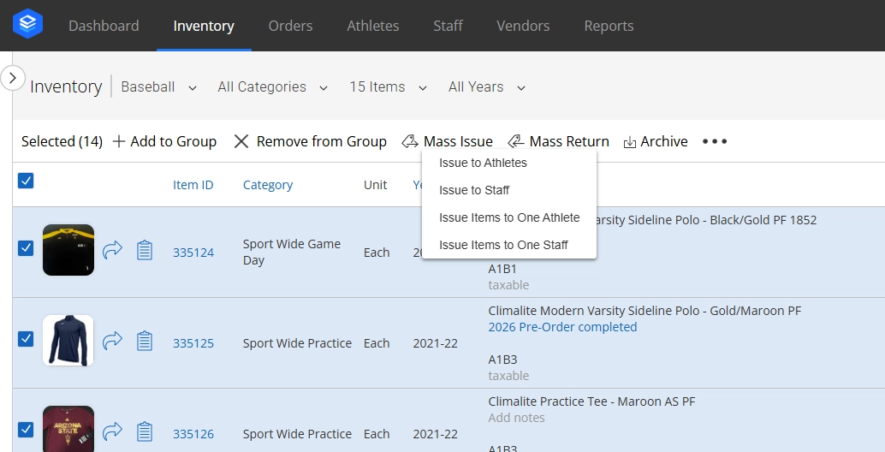
Task: Open the Baseball sport dropdown
Action: [158, 87]
